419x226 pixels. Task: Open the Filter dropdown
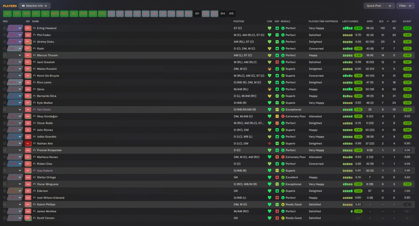(405, 6)
